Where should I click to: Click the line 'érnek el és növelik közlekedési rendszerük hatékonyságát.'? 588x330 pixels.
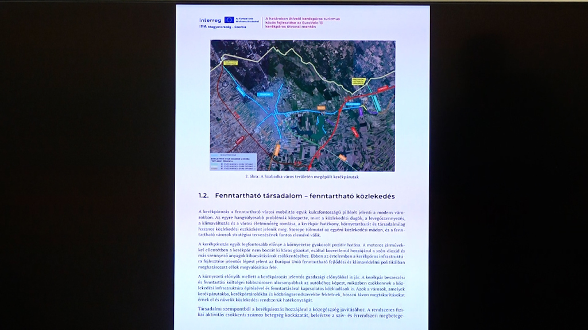click(x=255, y=300)
